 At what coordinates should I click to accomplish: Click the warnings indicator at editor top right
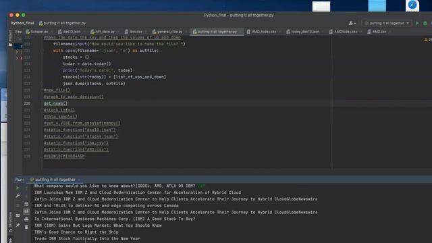(427, 40)
